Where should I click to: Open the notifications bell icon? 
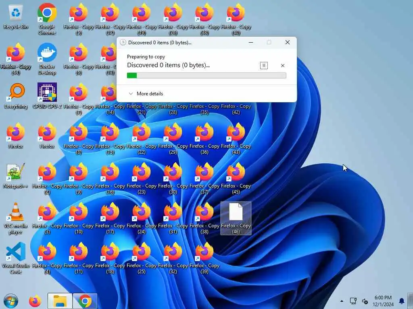402,301
